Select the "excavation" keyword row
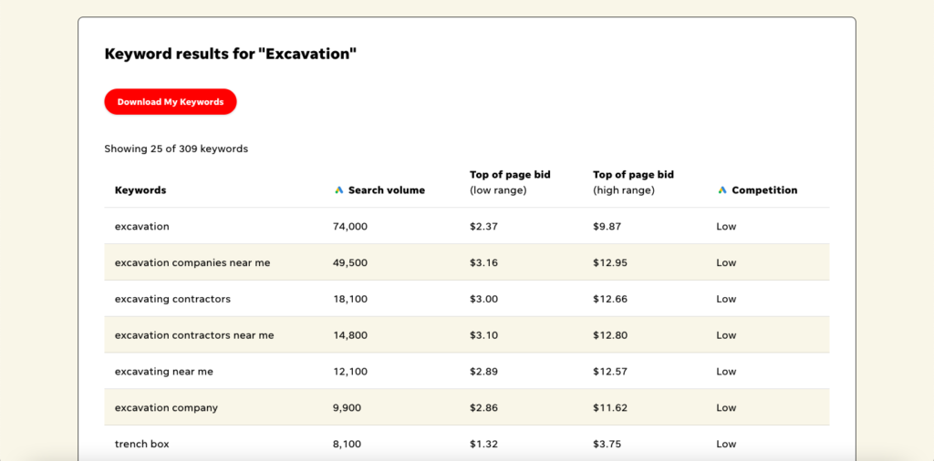This screenshot has height=461, width=934. [x=142, y=226]
